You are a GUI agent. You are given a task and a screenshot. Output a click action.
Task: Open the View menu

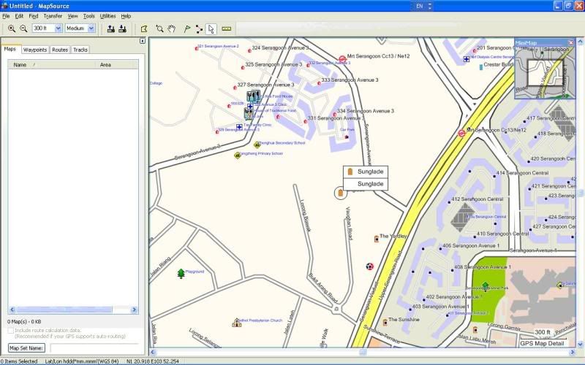click(x=72, y=16)
